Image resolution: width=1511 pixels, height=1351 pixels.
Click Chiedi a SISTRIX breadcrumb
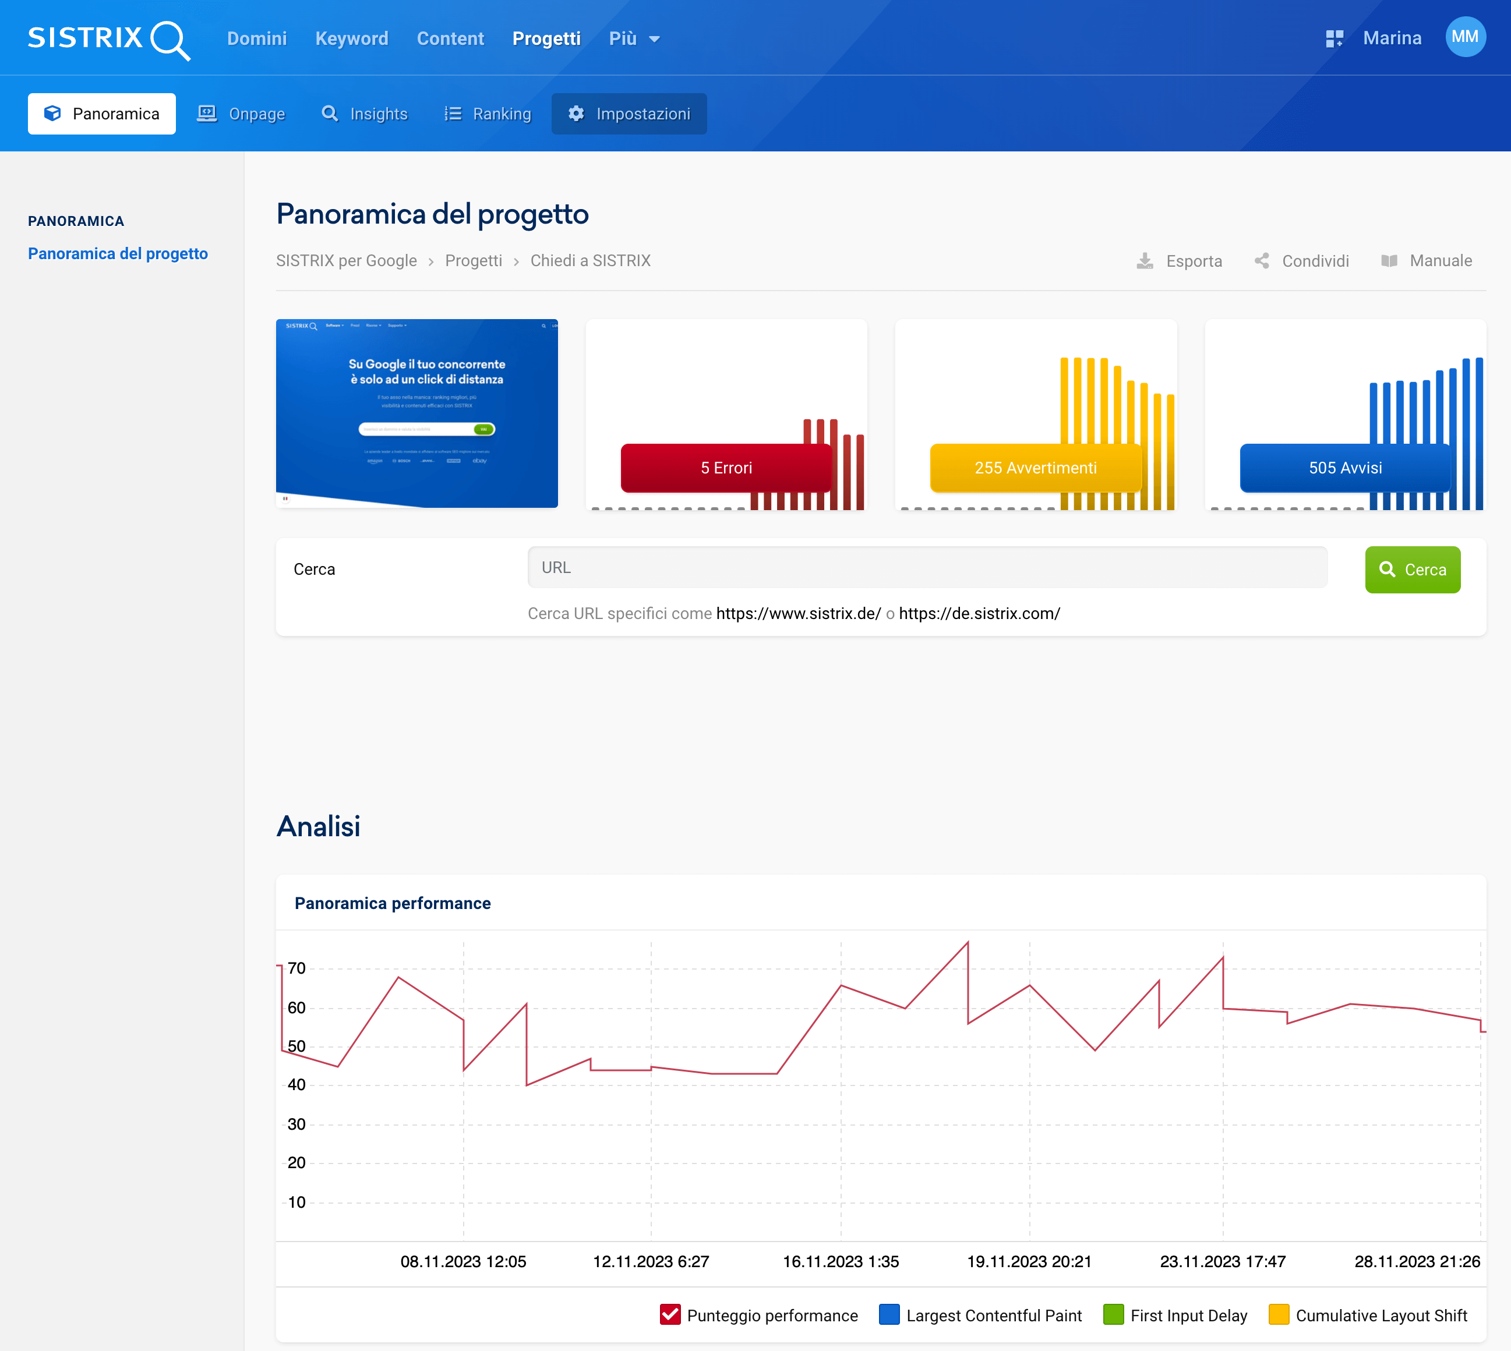click(x=590, y=260)
